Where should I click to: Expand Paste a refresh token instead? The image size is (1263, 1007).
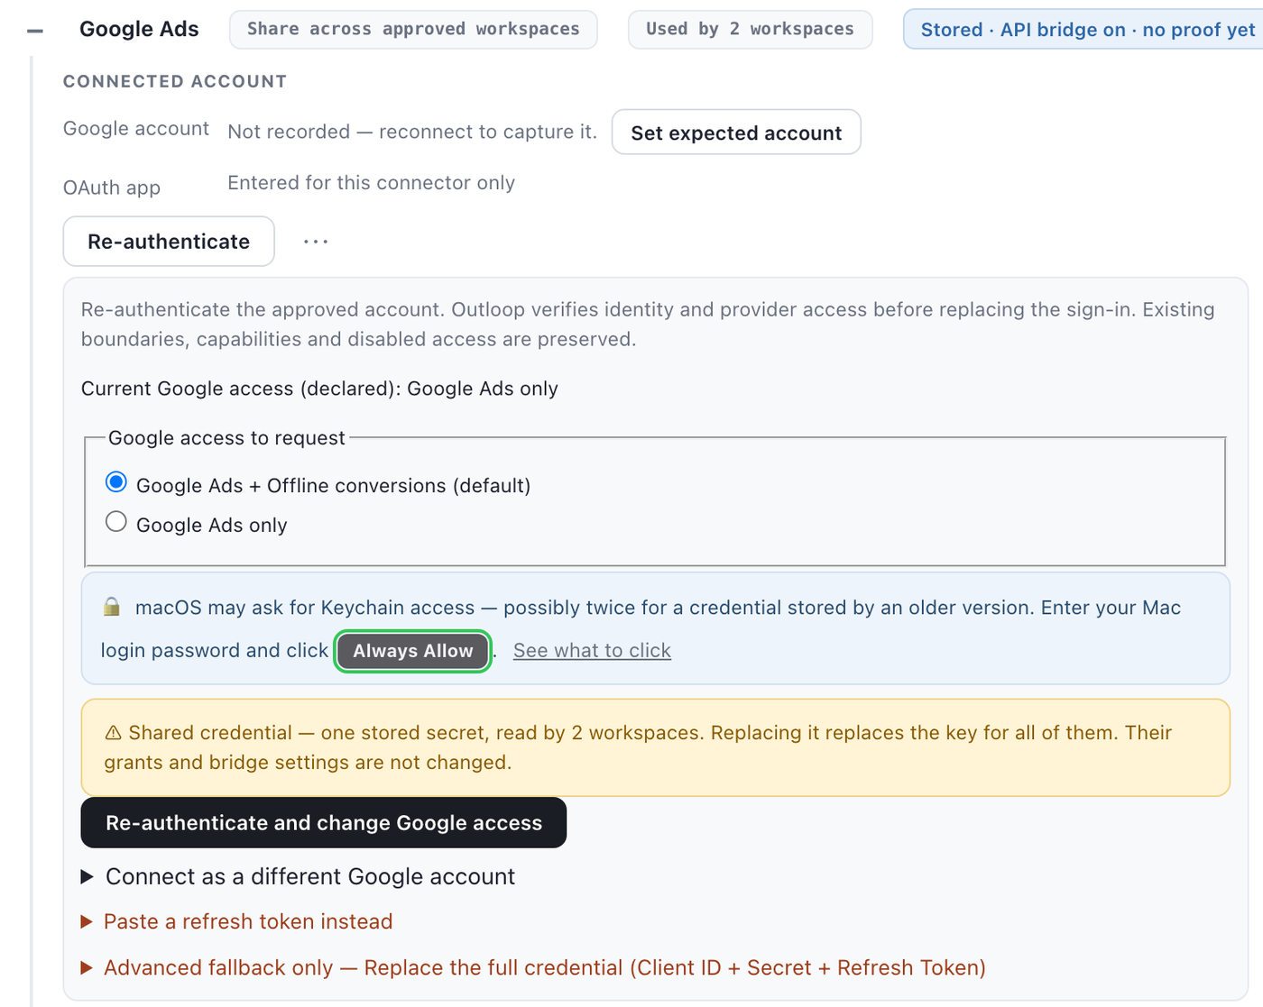tap(237, 921)
